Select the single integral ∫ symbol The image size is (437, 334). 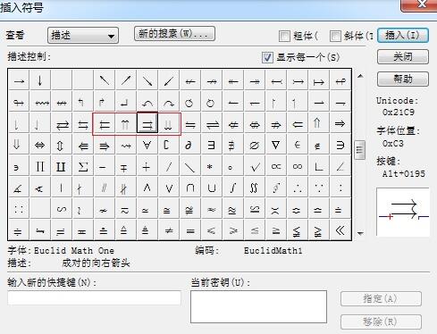pos(233,188)
